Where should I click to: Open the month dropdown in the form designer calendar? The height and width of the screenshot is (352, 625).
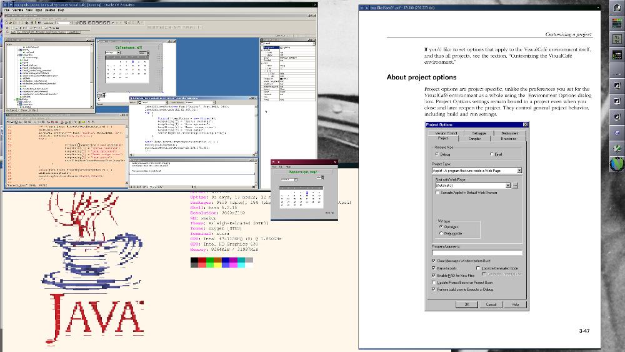[118, 53]
